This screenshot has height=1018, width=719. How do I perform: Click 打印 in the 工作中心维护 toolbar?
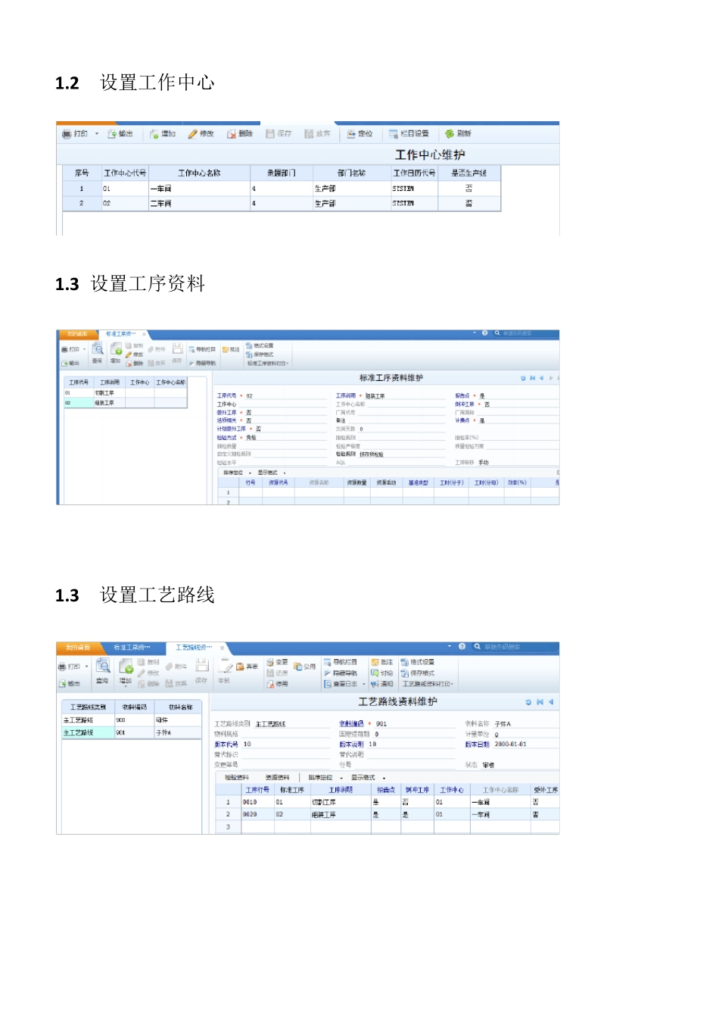tap(75, 133)
